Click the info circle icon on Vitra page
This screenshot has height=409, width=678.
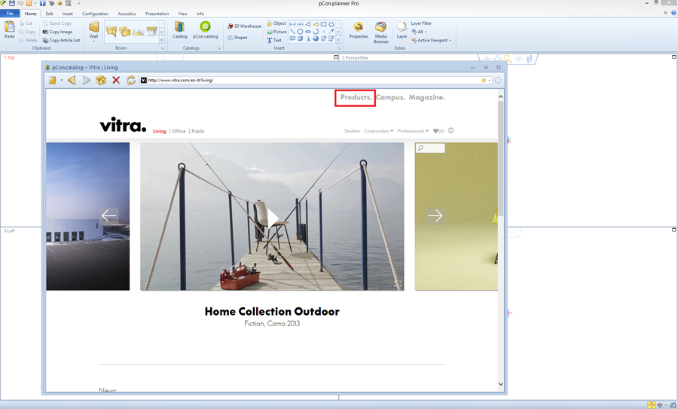click(x=451, y=130)
